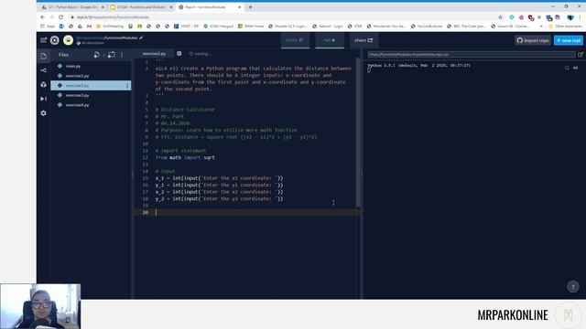Open the Other bookmarks folder
Image resolution: width=586 pixels, height=329 pixels.
tap(565, 27)
